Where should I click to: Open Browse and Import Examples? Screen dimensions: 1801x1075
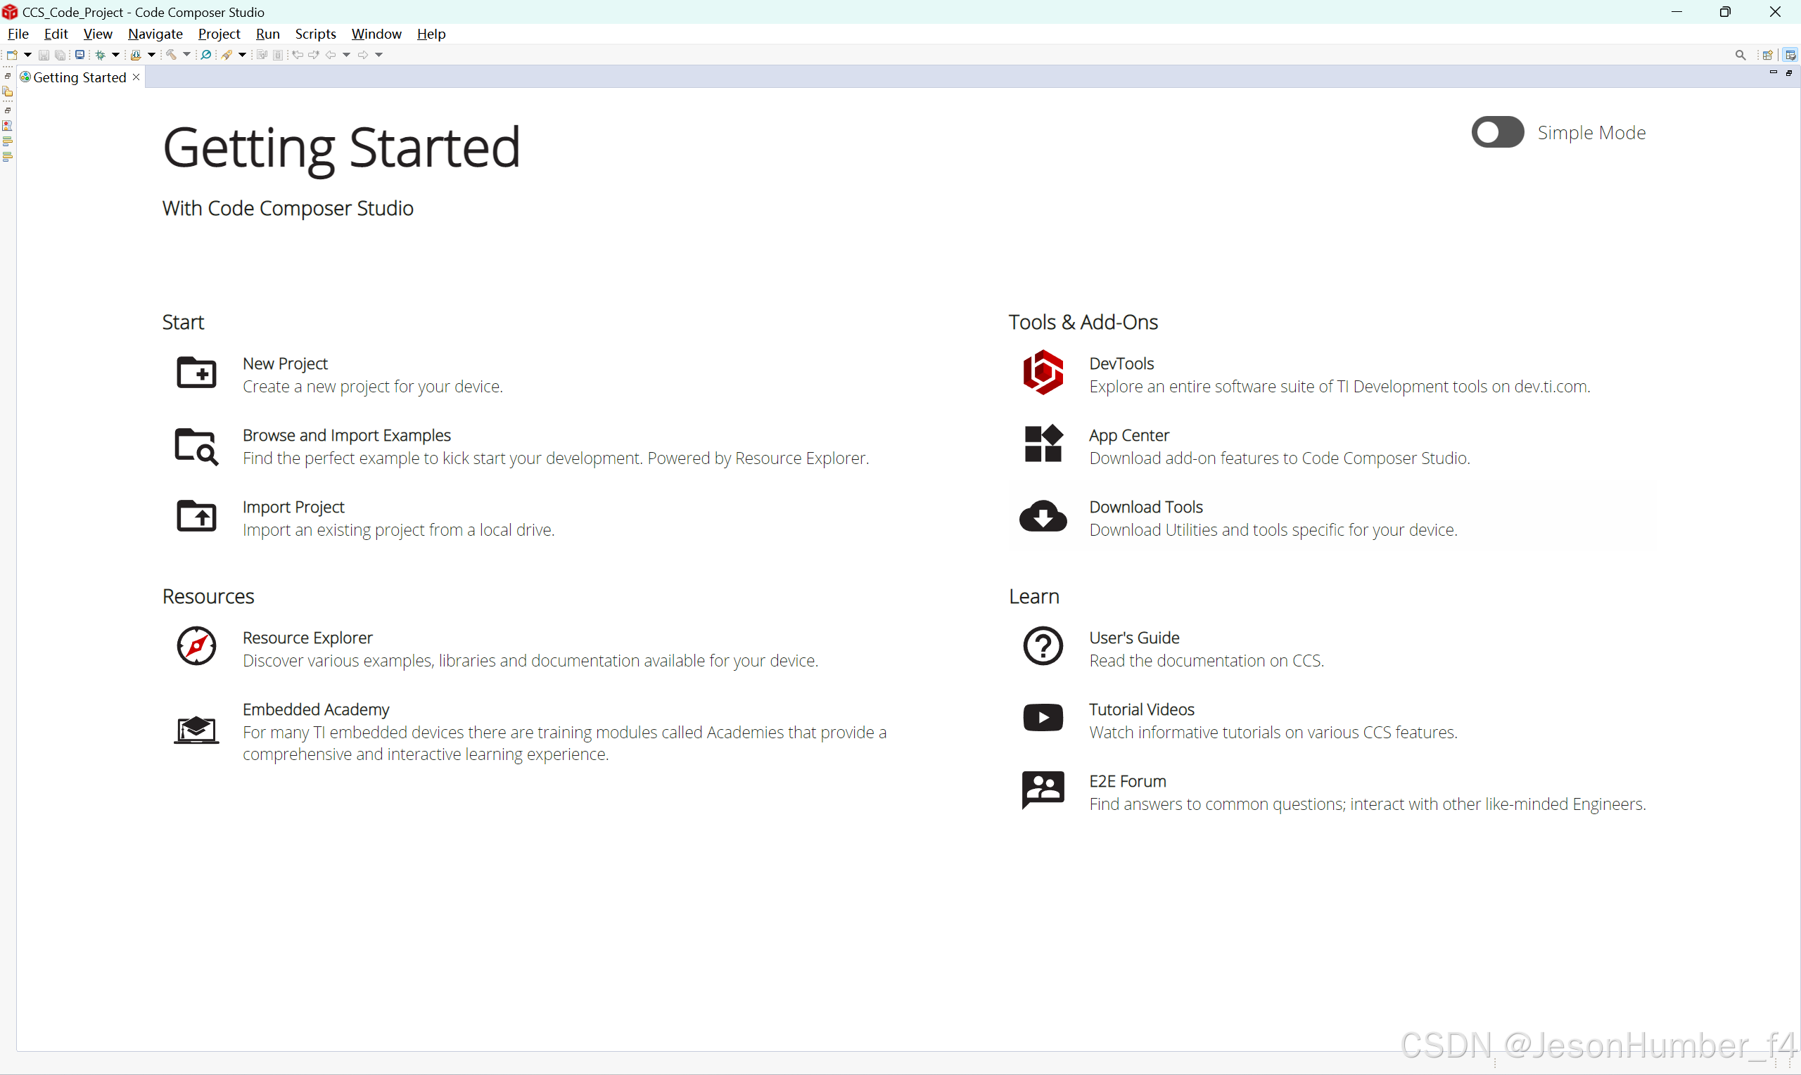[x=346, y=435]
